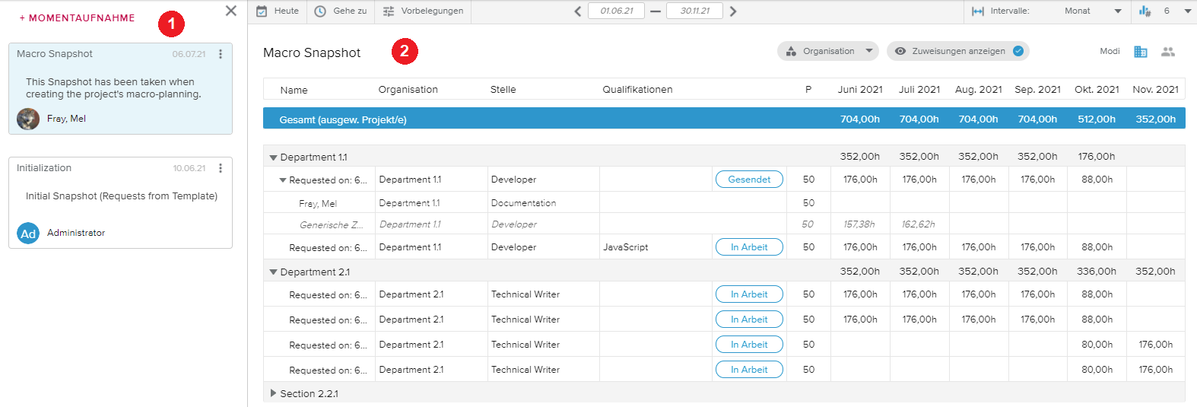Switch to people view mode icon
Image resolution: width=1197 pixels, height=407 pixels.
(1168, 52)
